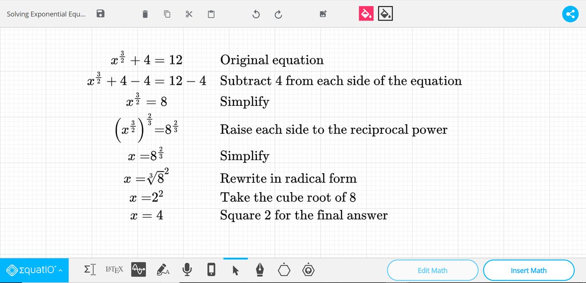Click the Edit Math button

tap(432, 270)
